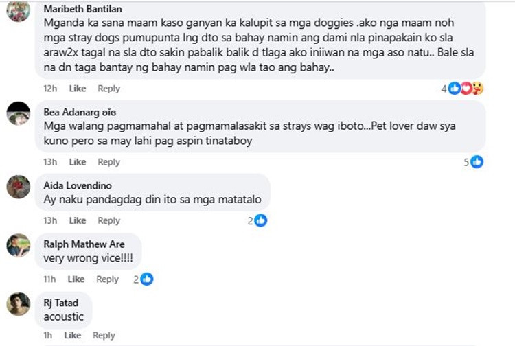Reply to Ralph Mathew Are's comment
Image resolution: width=515 pixels, height=346 pixels.
107,279
